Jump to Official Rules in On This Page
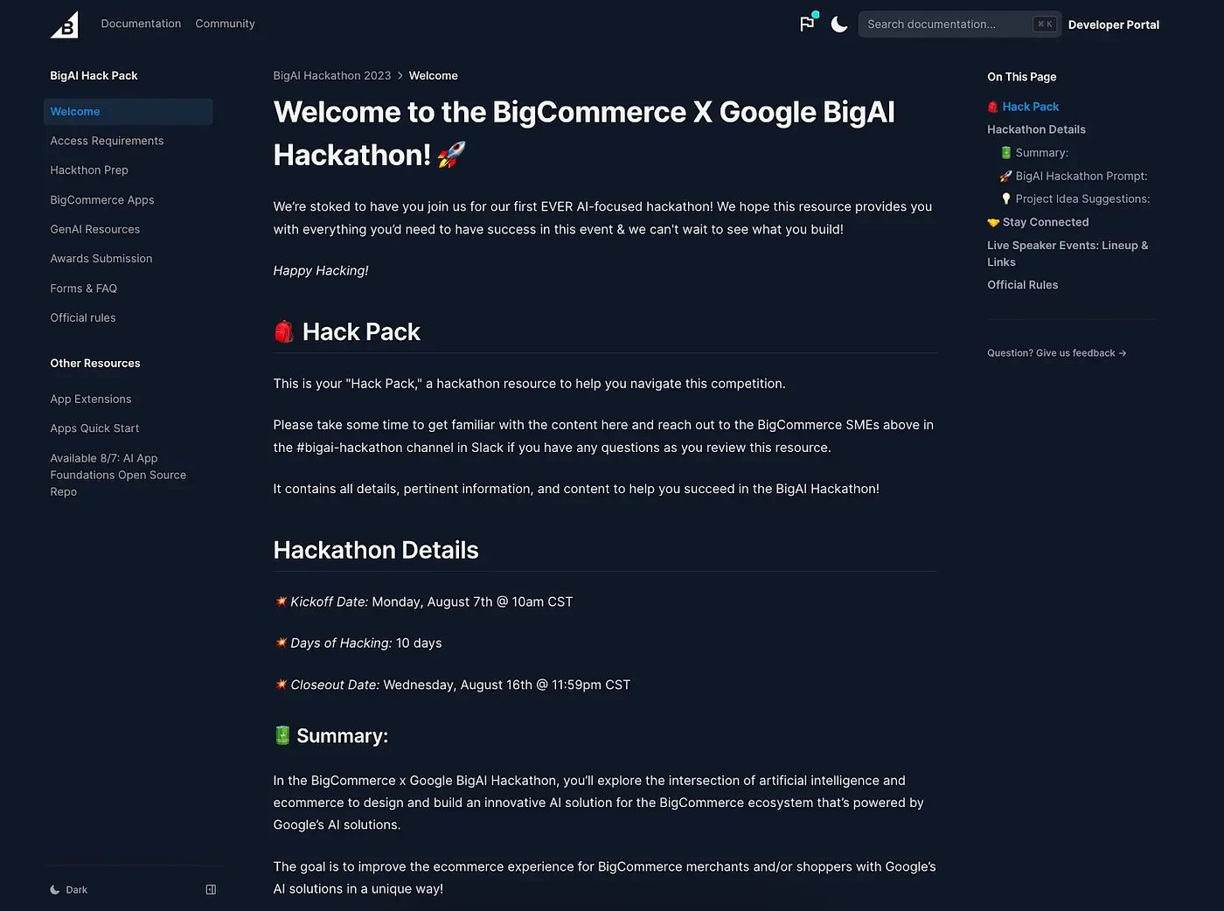 [x=1022, y=285]
